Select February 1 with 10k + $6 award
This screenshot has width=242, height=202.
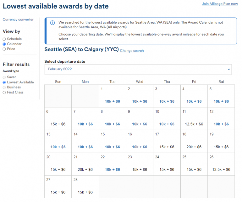click(112, 96)
